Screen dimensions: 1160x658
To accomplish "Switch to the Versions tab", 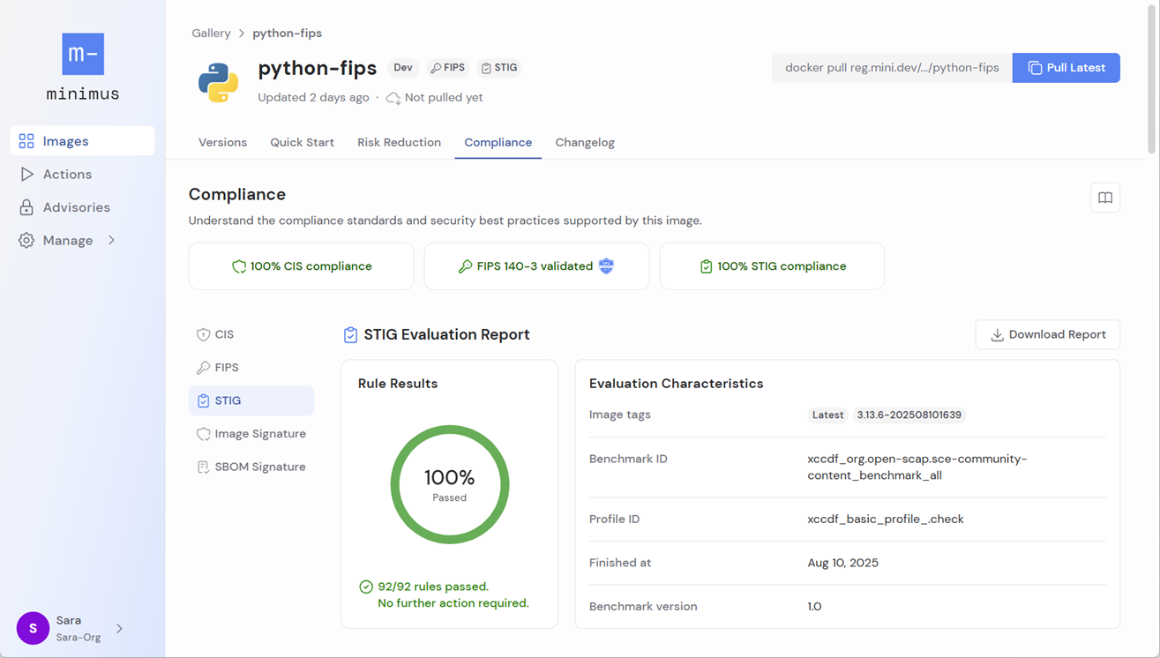I will click(x=222, y=142).
